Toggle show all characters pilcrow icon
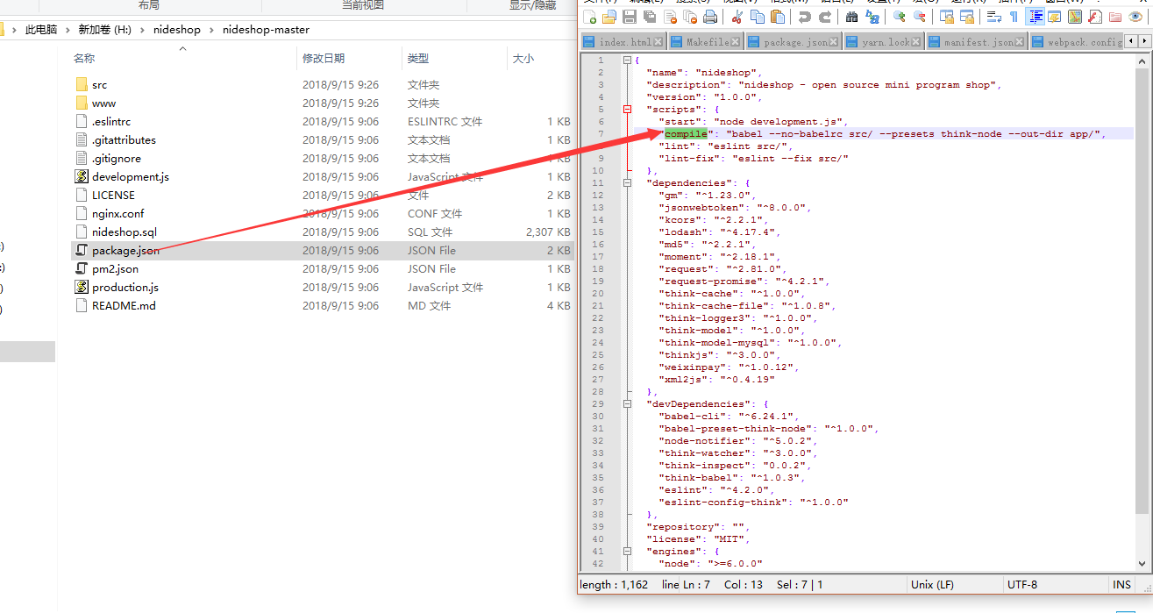The image size is (1153, 613). point(1014,17)
